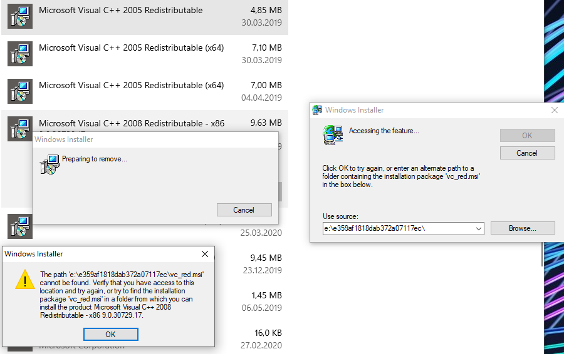Close the path not found error dialog
Image resolution: width=564 pixels, height=354 pixels.
click(x=205, y=254)
